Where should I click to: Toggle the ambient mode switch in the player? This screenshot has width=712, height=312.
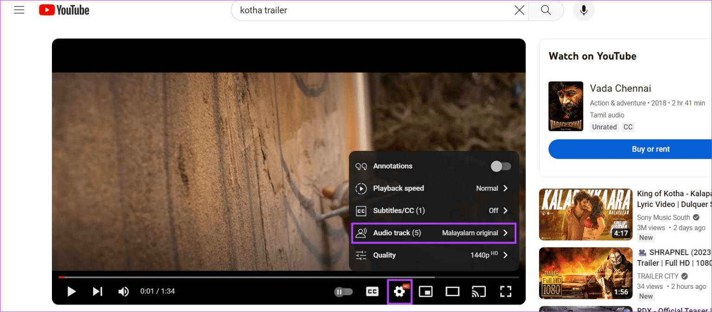click(x=343, y=292)
